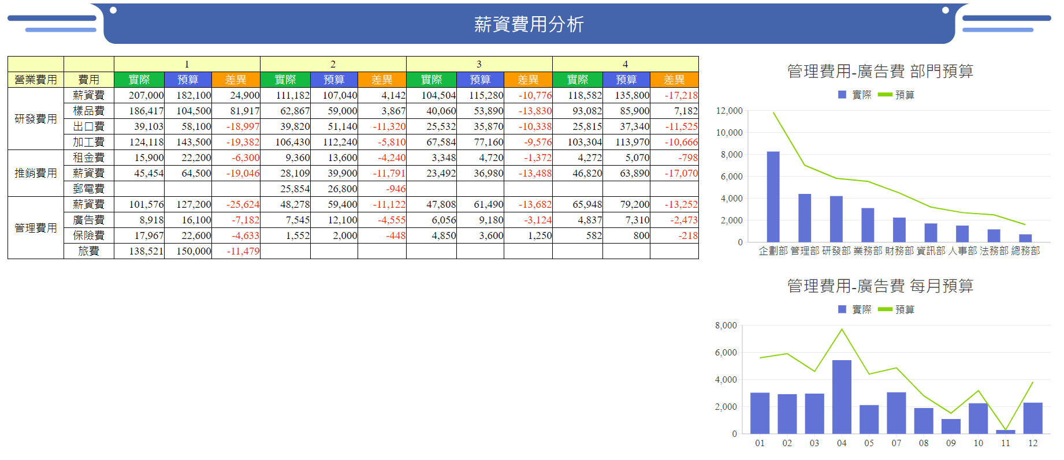This screenshot has width=1064, height=460.
Task: Select the cell showing 8,918
Action: coord(139,220)
